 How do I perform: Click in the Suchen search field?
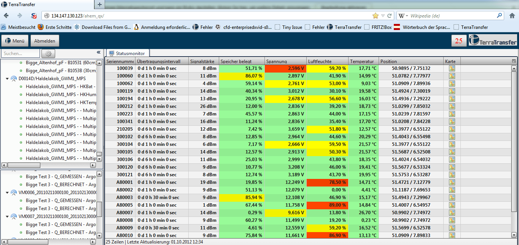21,54
